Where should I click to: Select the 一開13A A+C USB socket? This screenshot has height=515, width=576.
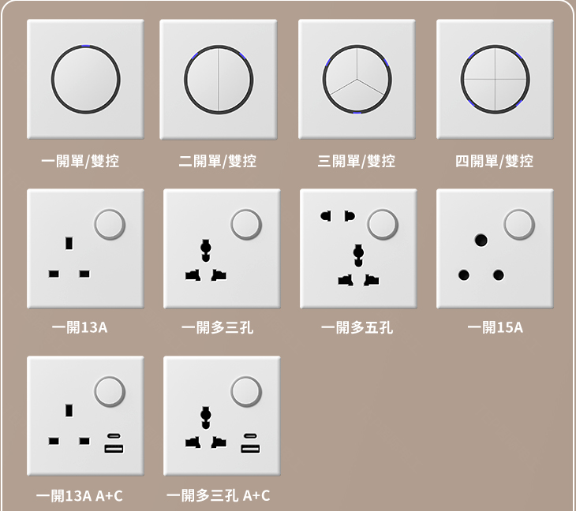coord(85,416)
